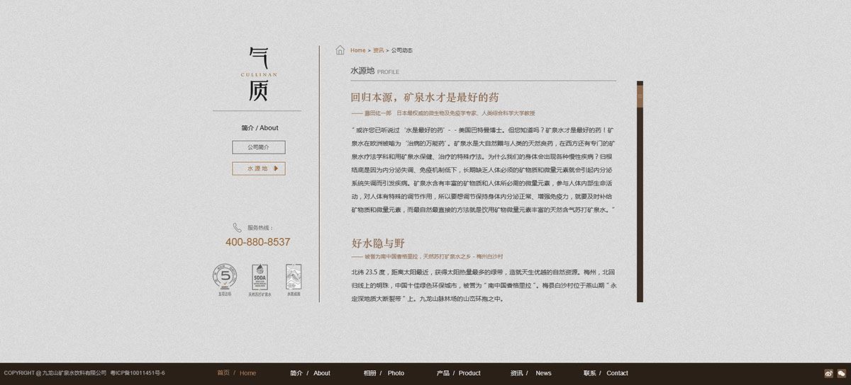Click the 资讯 breadcrumb link
Screen dimensions: 851x385
pos(378,50)
